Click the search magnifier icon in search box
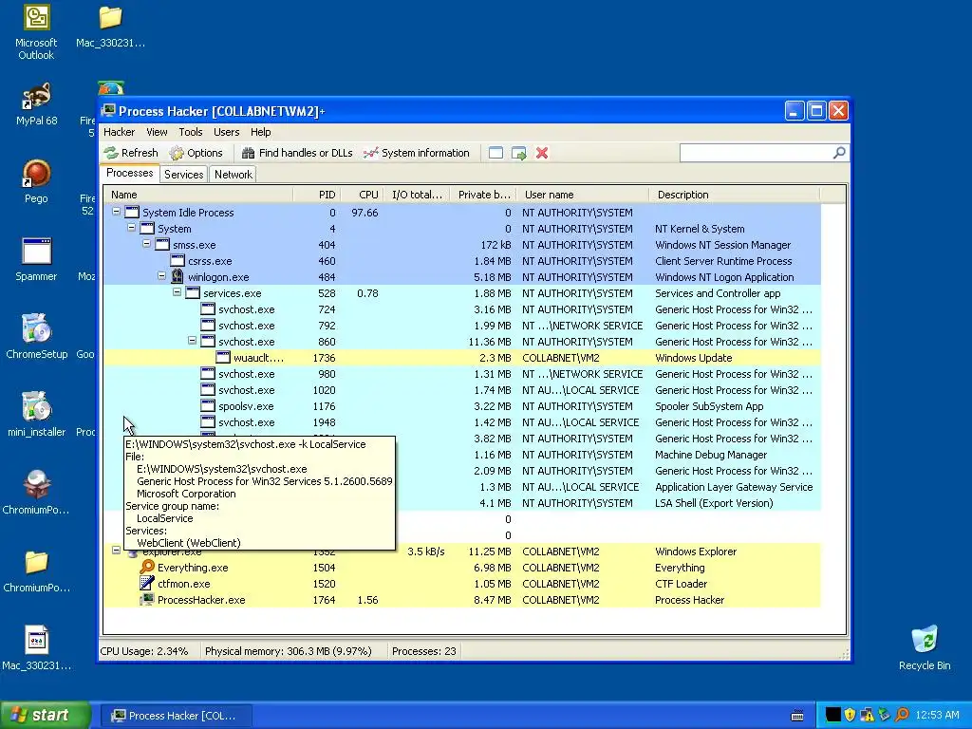 click(839, 153)
